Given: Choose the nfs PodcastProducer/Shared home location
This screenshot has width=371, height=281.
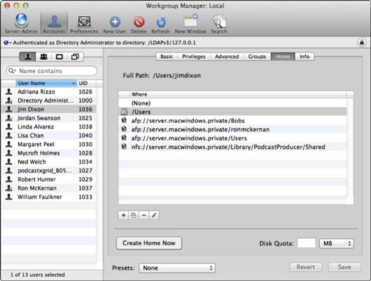Looking at the screenshot, I should (232, 147).
